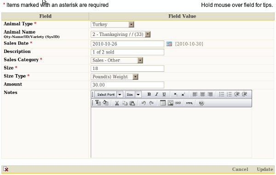Click the text color icon in Notes toolbar
The width and height of the screenshot is (276, 175).
click(x=98, y=103)
